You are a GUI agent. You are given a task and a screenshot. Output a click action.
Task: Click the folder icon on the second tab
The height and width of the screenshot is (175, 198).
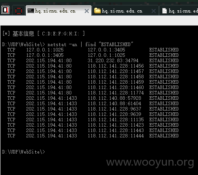point(97,11)
